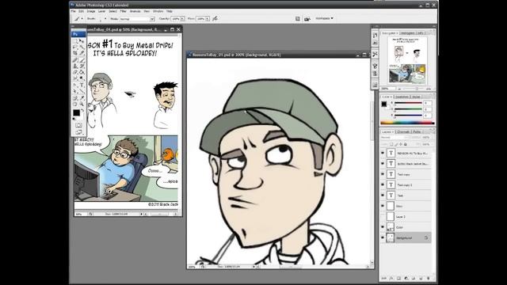Viewport: 507px width, 285px height.
Task: Open the Window menu
Action: click(158, 11)
